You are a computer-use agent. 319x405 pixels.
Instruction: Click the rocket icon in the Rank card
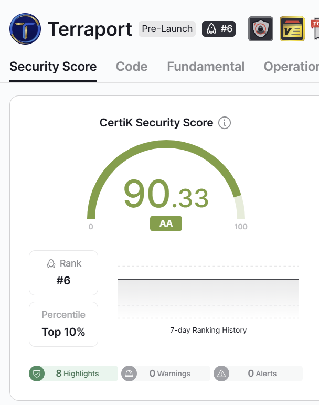[x=51, y=263]
